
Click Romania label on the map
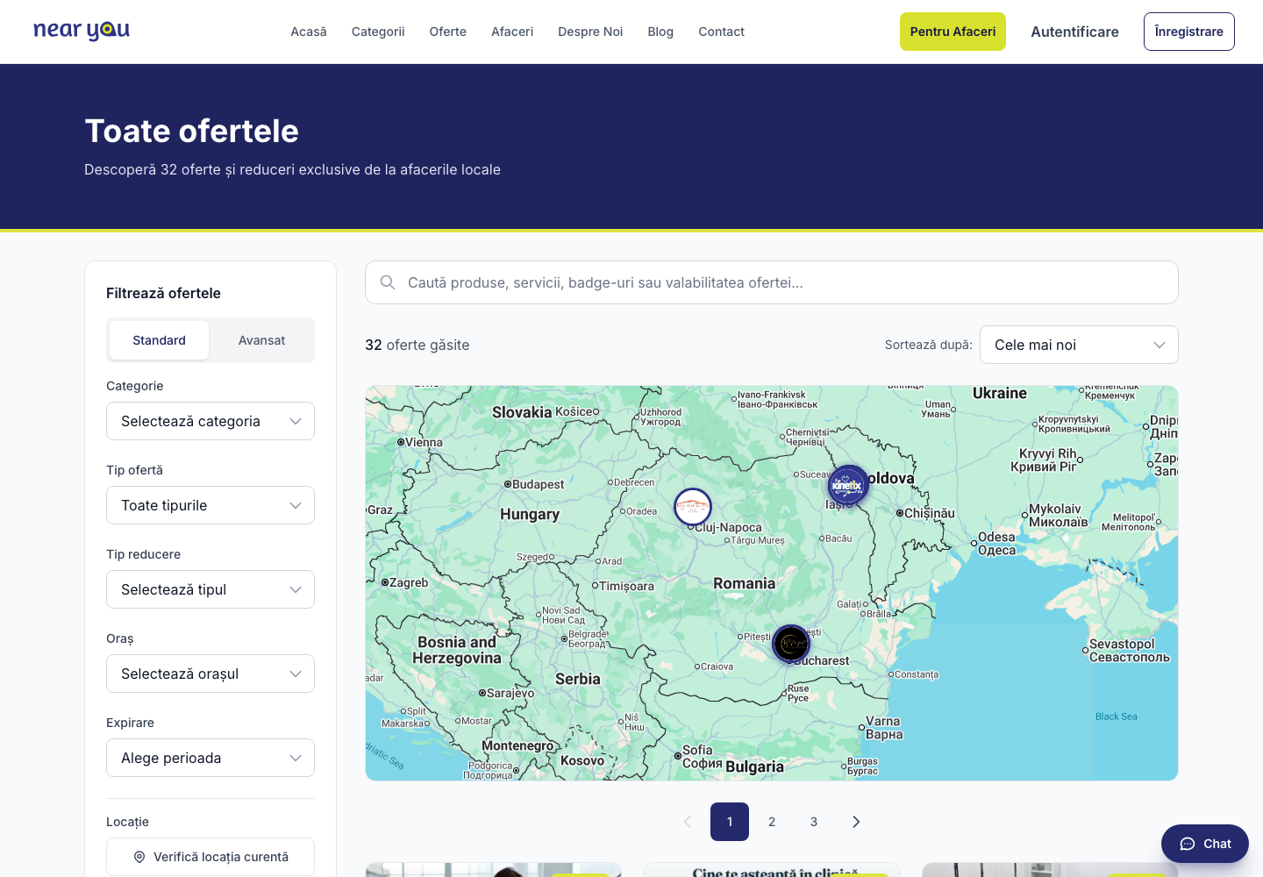tap(744, 583)
